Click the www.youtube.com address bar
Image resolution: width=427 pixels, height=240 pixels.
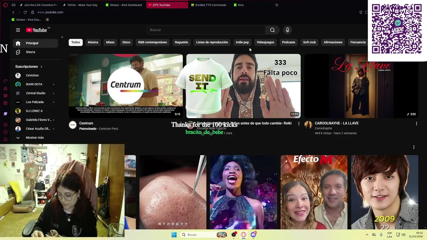point(50,12)
